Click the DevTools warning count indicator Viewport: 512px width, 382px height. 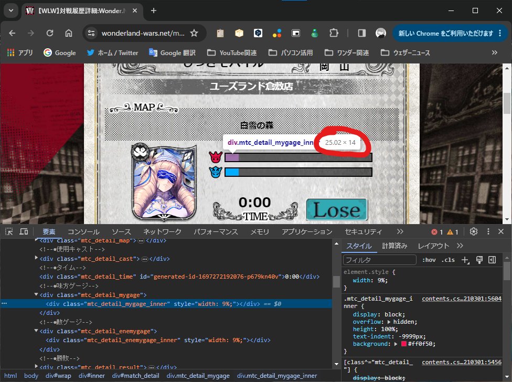[453, 232]
